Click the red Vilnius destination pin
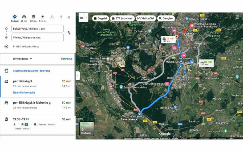Viewport: 243px width, 152px height. tap(185, 31)
